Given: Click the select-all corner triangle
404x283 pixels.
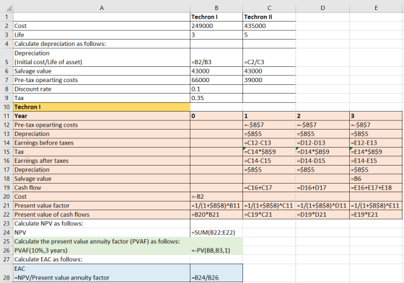Looking at the screenshot, I should [x=9, y=9].
